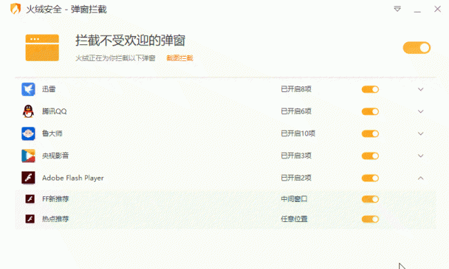This screenshot has width=449, height=269.
Task: Expand the 央视影音 row chevron
Action: [421, 156]
